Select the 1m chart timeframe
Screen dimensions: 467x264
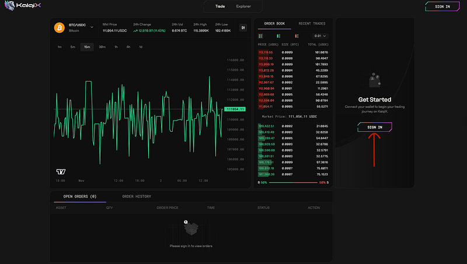pyautogui.click(x=60, y=47)
